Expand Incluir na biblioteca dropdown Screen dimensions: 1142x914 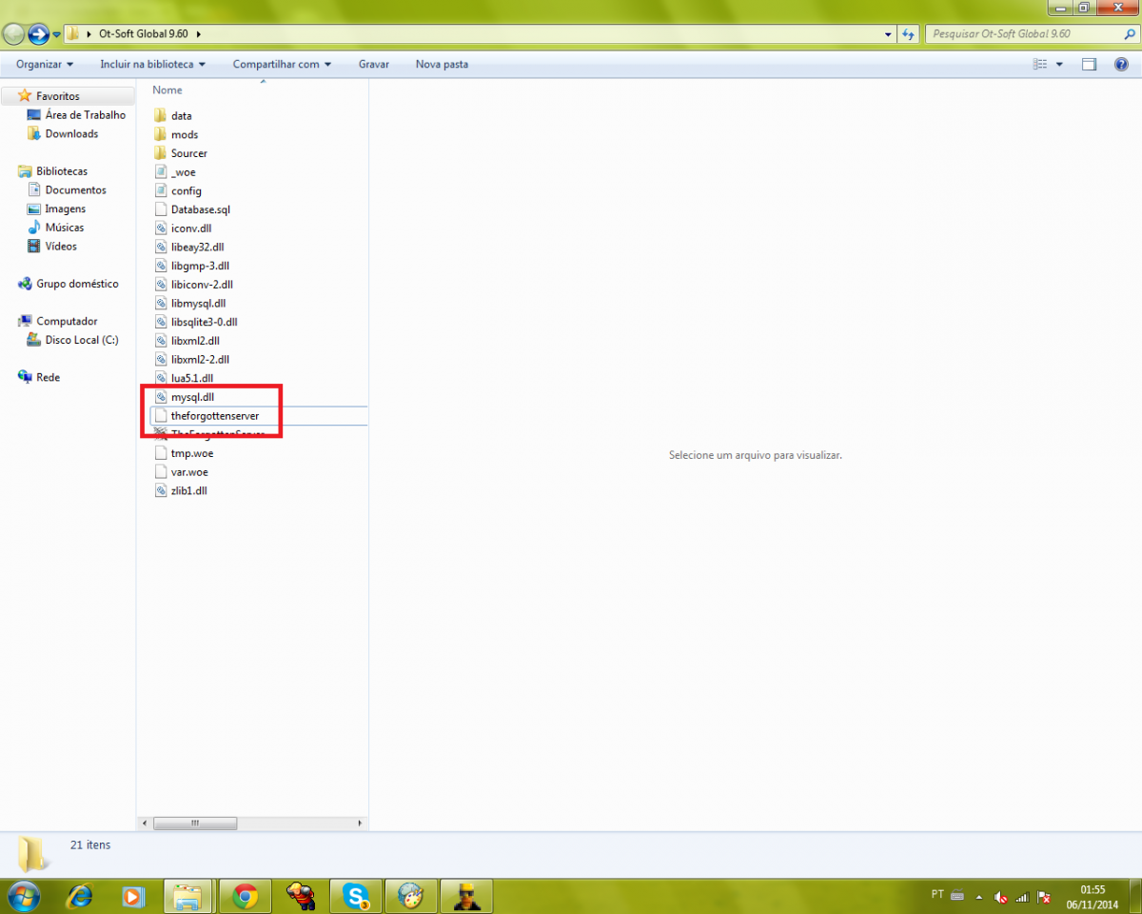tap(153, 65)
